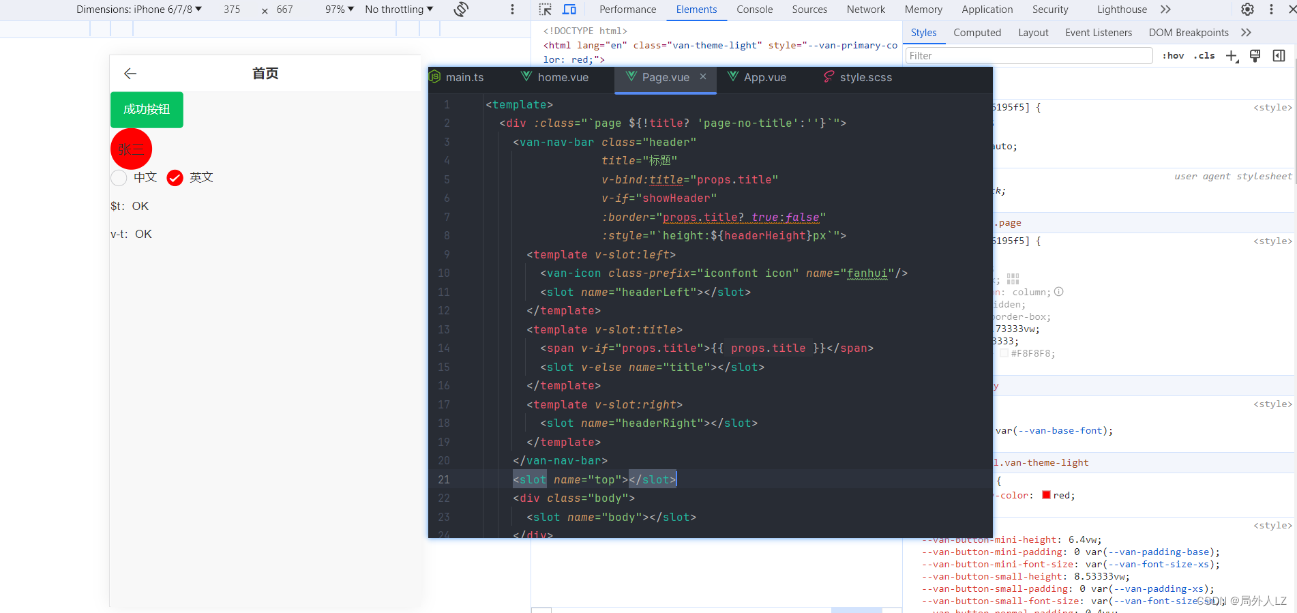Click the slot name="top" line in editor
Image resolution: width=1297 pixels, height=613 pixels.
[x=595, y=479]
